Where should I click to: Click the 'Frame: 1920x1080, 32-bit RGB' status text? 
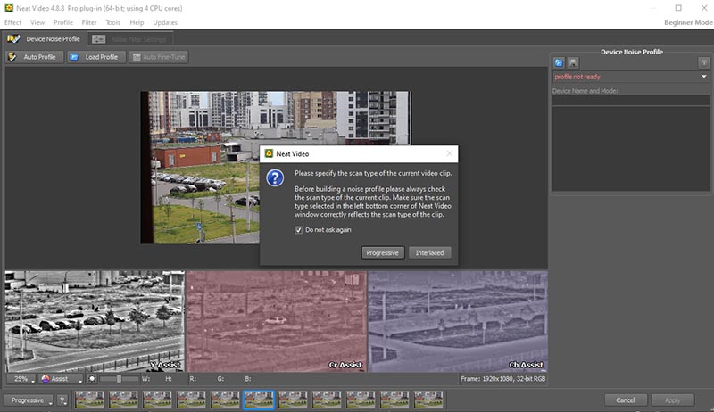[x=502, y=378]
